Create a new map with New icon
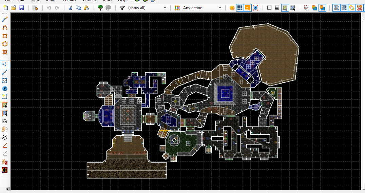 coord(5,8)
